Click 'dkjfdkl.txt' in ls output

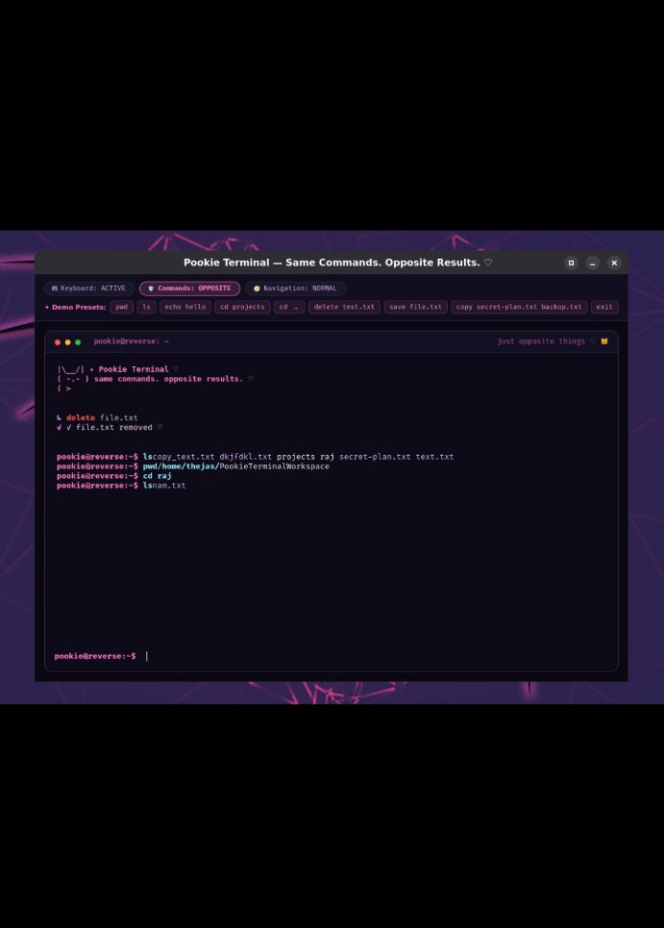(245, 456)
